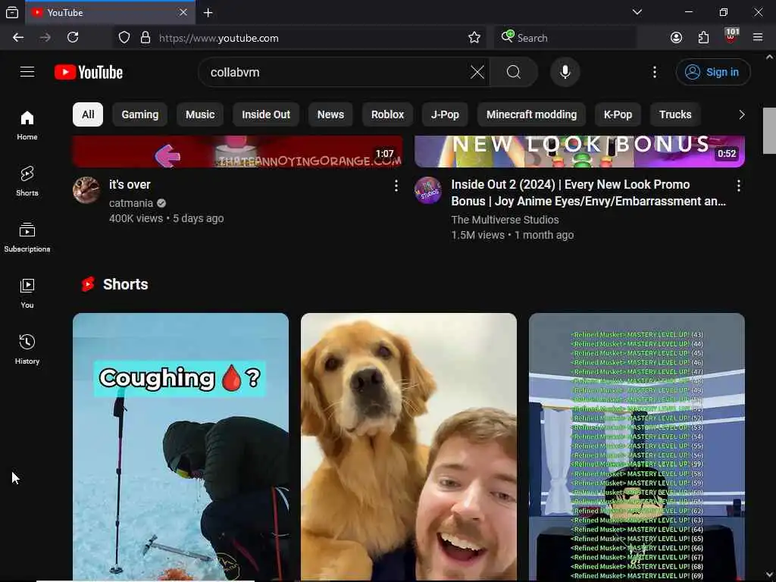Image resolution: width=776 pixels, height=582 pixels.
Task: Open the New Look Bonus 0:52 thumbnail
Action: (x=580, y=152)
